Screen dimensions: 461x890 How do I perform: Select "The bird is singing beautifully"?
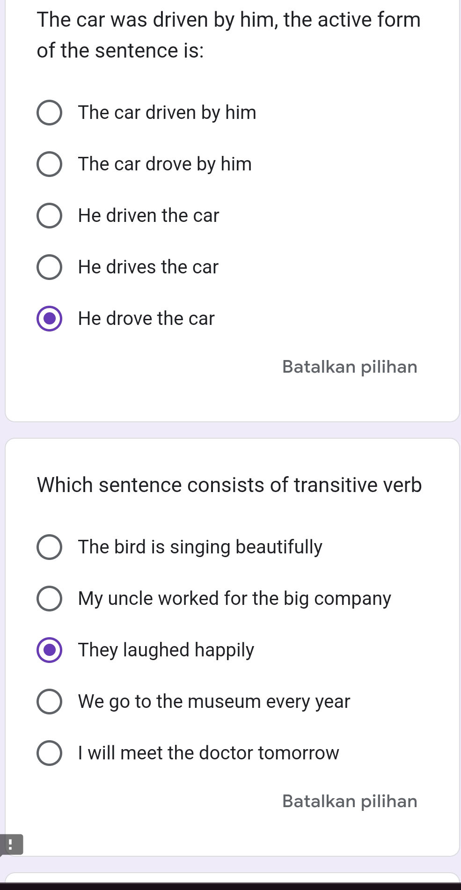tap(50, 547)
